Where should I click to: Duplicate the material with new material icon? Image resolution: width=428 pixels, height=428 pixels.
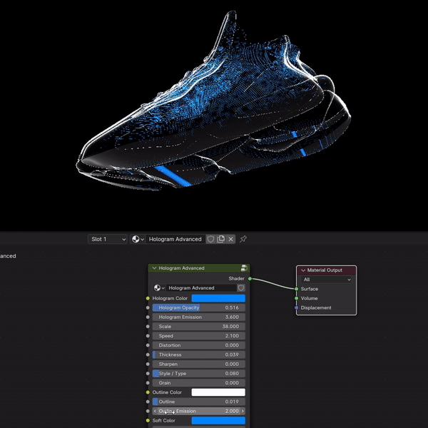[x=220, y=239]
